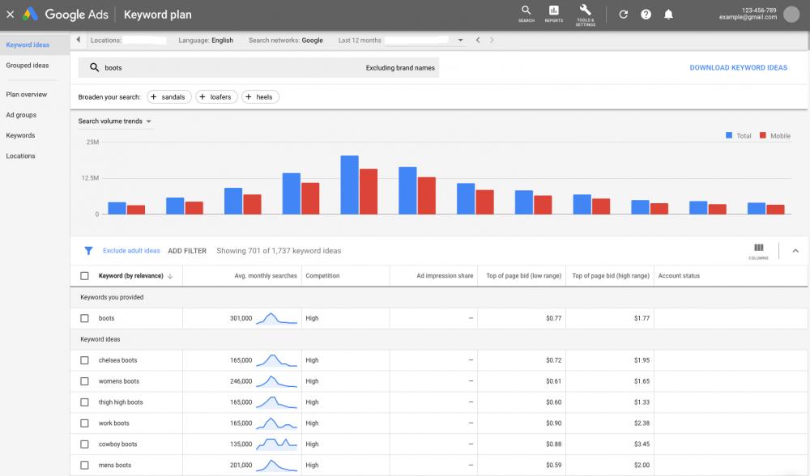The image size is (810, 476).
Task: Click the plus icon on heels chip
Action: click(x=249, y=97)
